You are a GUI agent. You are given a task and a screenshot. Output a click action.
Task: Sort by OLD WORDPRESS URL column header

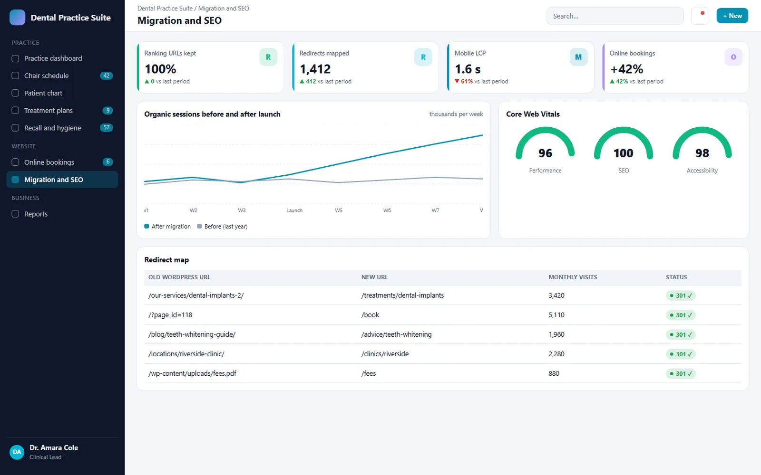tap(179, 277)
